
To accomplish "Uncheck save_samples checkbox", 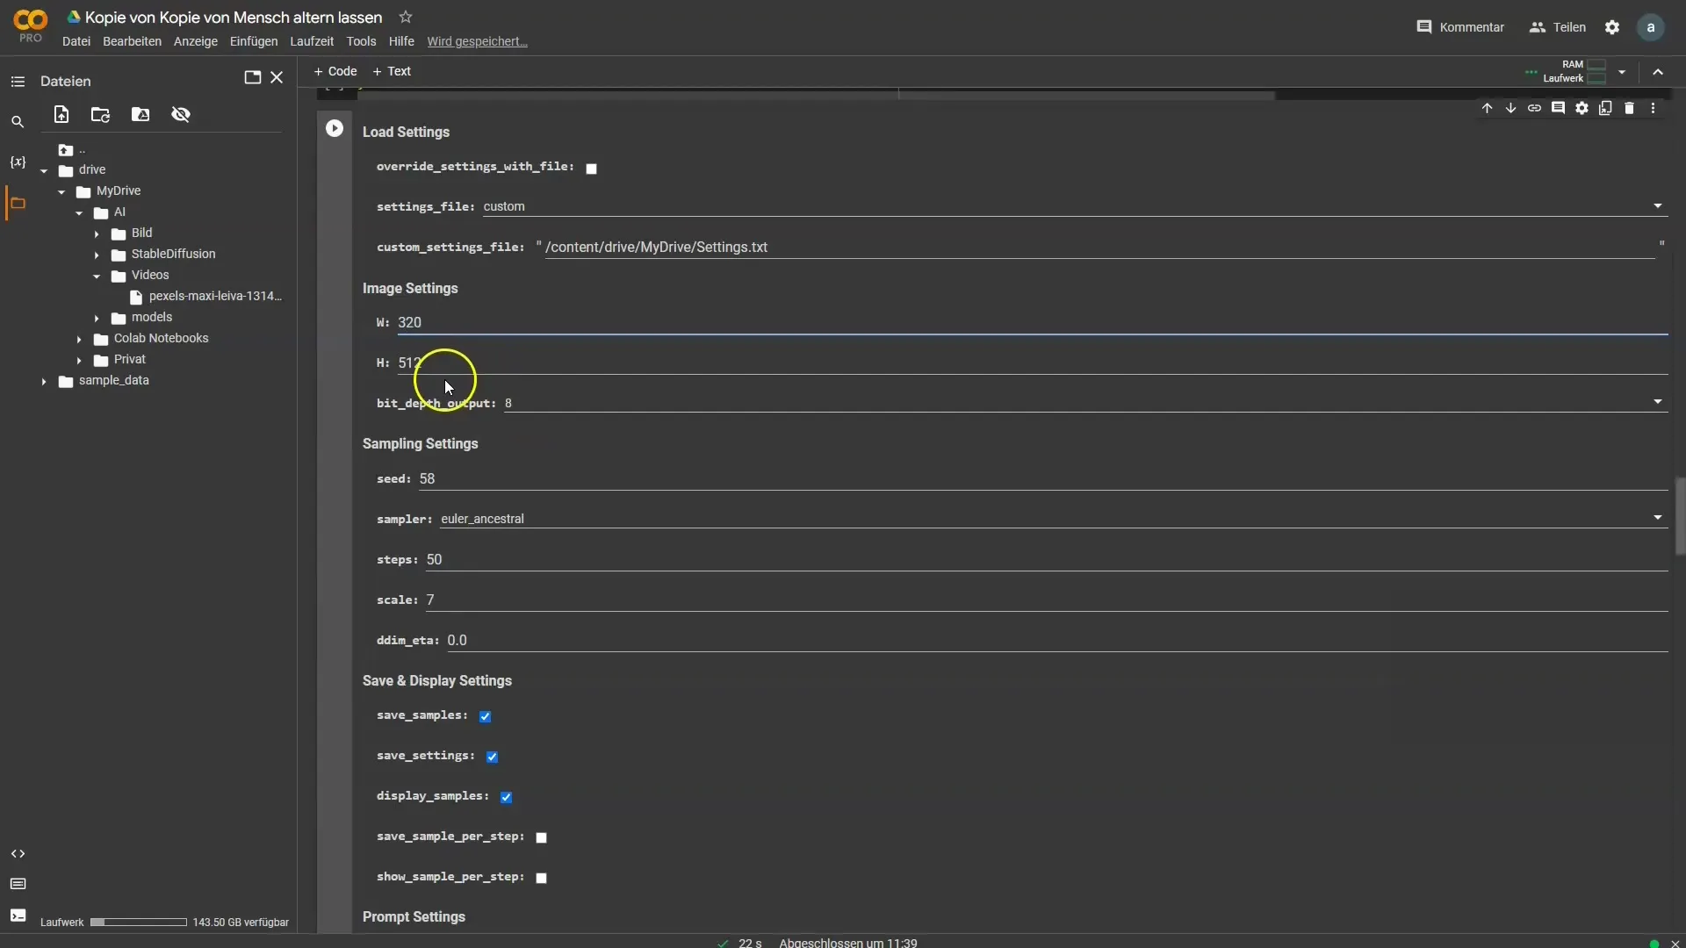I will pyautogui.click(x=485, y=716).
